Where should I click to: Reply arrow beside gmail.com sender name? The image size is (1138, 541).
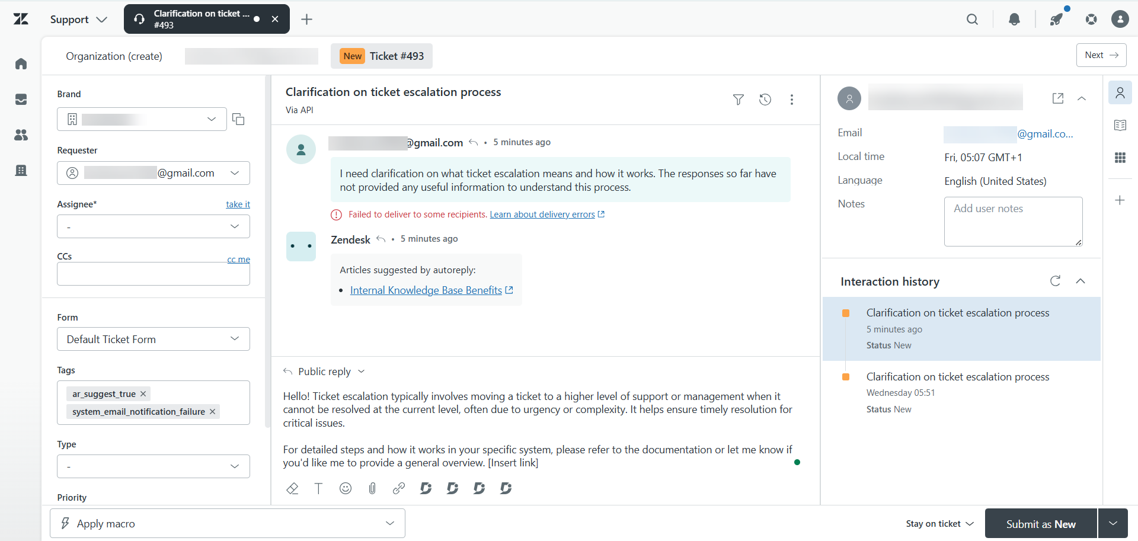(473, 142)
